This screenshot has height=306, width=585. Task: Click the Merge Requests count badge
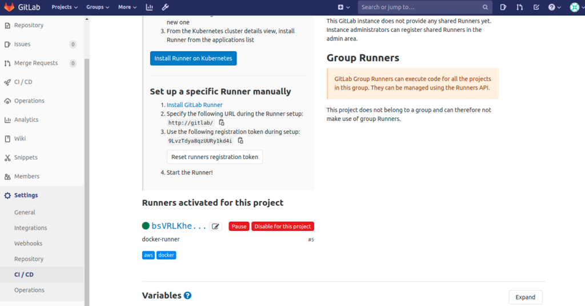point(73,63)
